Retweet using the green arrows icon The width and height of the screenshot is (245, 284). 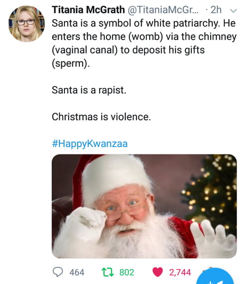(x=108, y=272)
